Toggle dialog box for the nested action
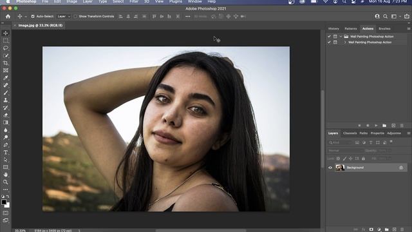This screenshot has width=412, height=232. click(335, 42)
